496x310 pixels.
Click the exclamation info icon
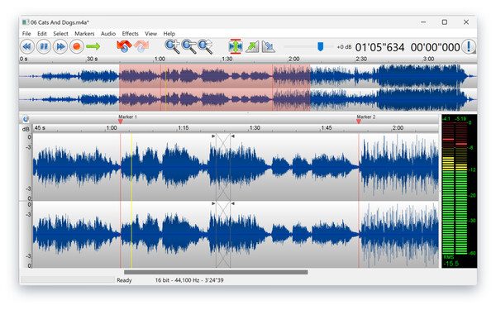[x=469, y=47]
